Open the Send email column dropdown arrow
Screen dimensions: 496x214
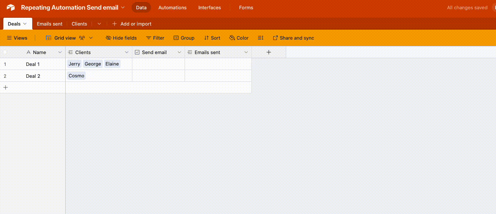point(179,52)
